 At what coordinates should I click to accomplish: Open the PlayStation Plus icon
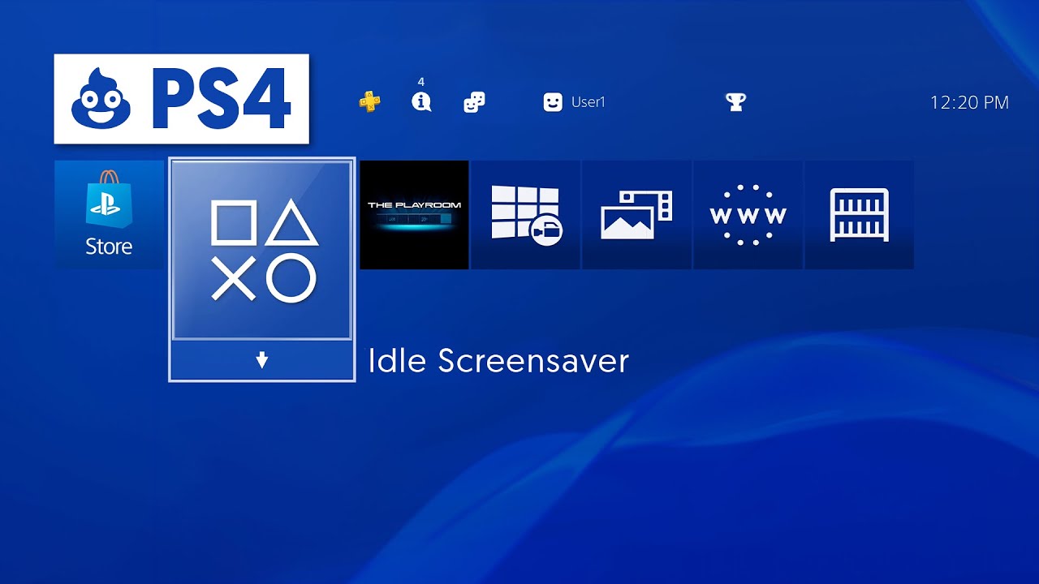click(x=370, y=101)
